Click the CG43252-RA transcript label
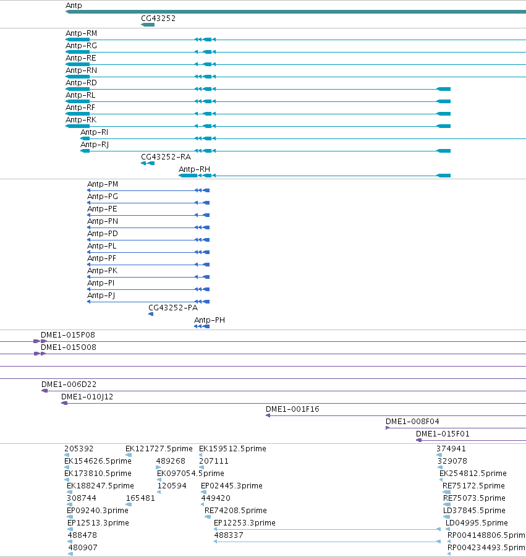The image size is (526, 557). click(166, 157)
